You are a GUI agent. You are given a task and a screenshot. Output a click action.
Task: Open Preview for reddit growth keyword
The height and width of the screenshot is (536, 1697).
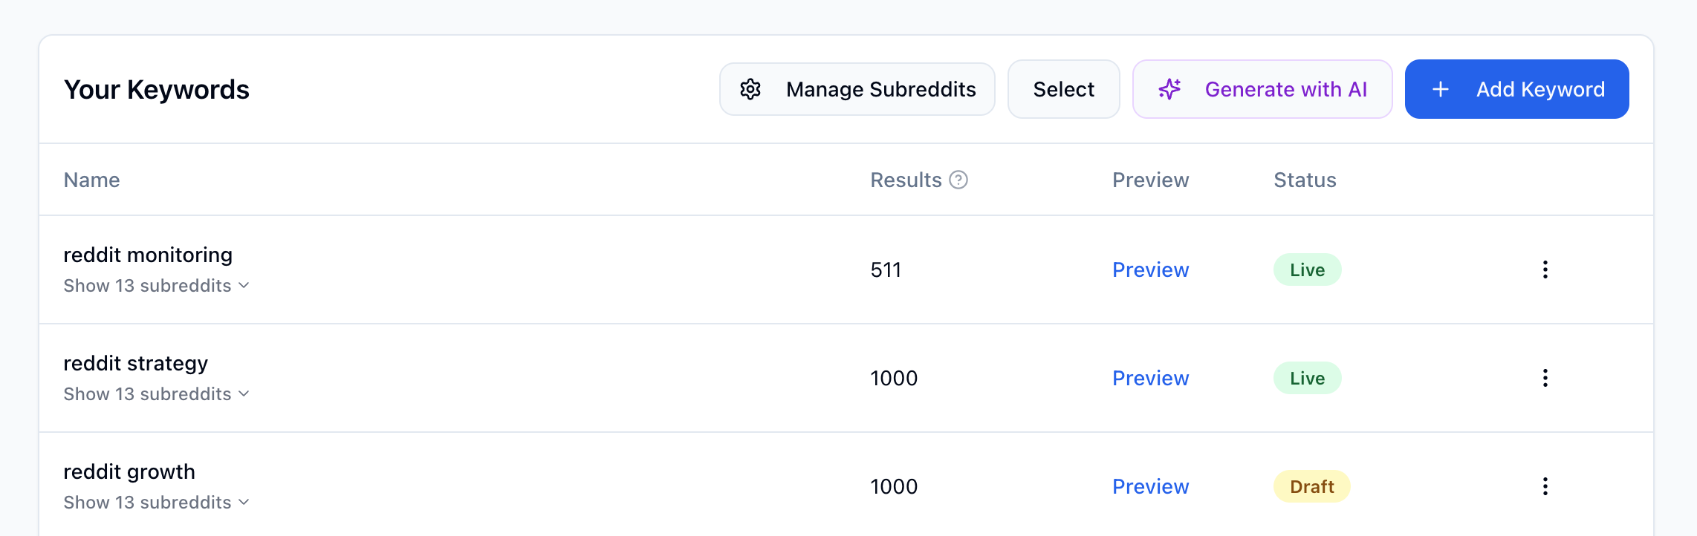pyautogui.click(x=1150, y=486)
